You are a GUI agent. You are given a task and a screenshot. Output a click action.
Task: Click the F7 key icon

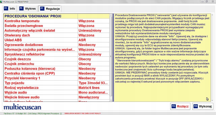pyautogui.click(x=42, y=8)
